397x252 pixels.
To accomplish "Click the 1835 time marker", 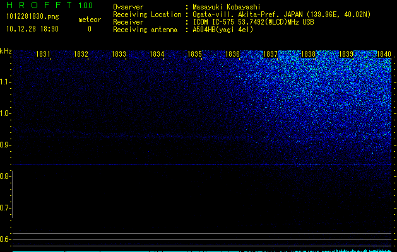I will (x=194, y=54).
